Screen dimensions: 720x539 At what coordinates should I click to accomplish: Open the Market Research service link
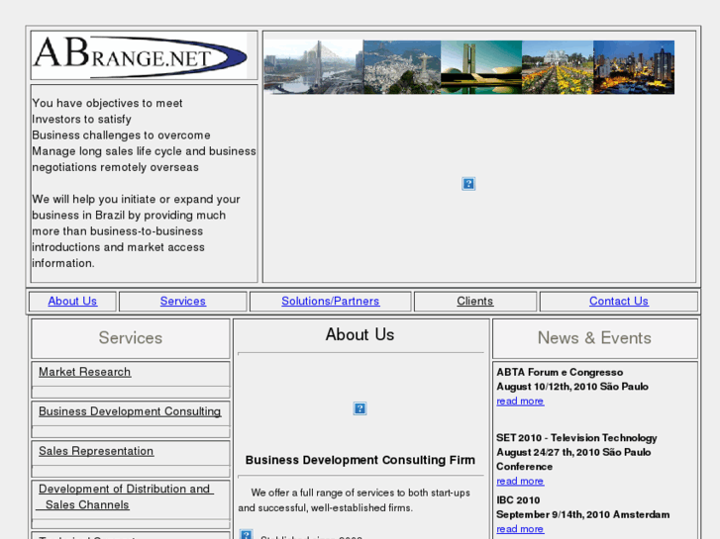tap(84, 372)
